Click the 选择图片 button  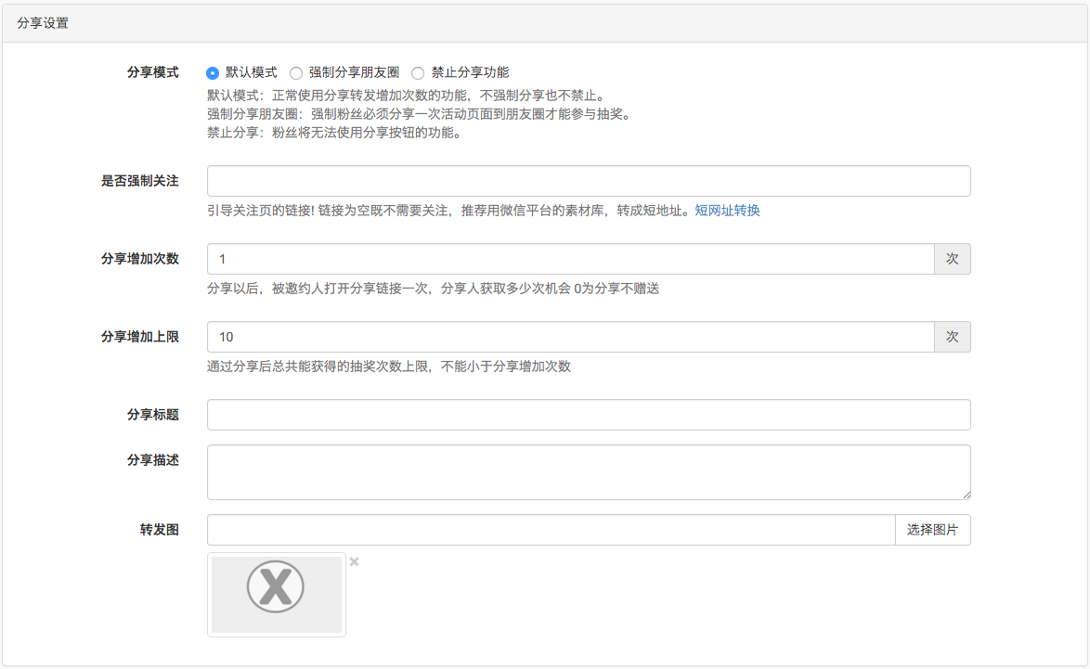point(932,530)
